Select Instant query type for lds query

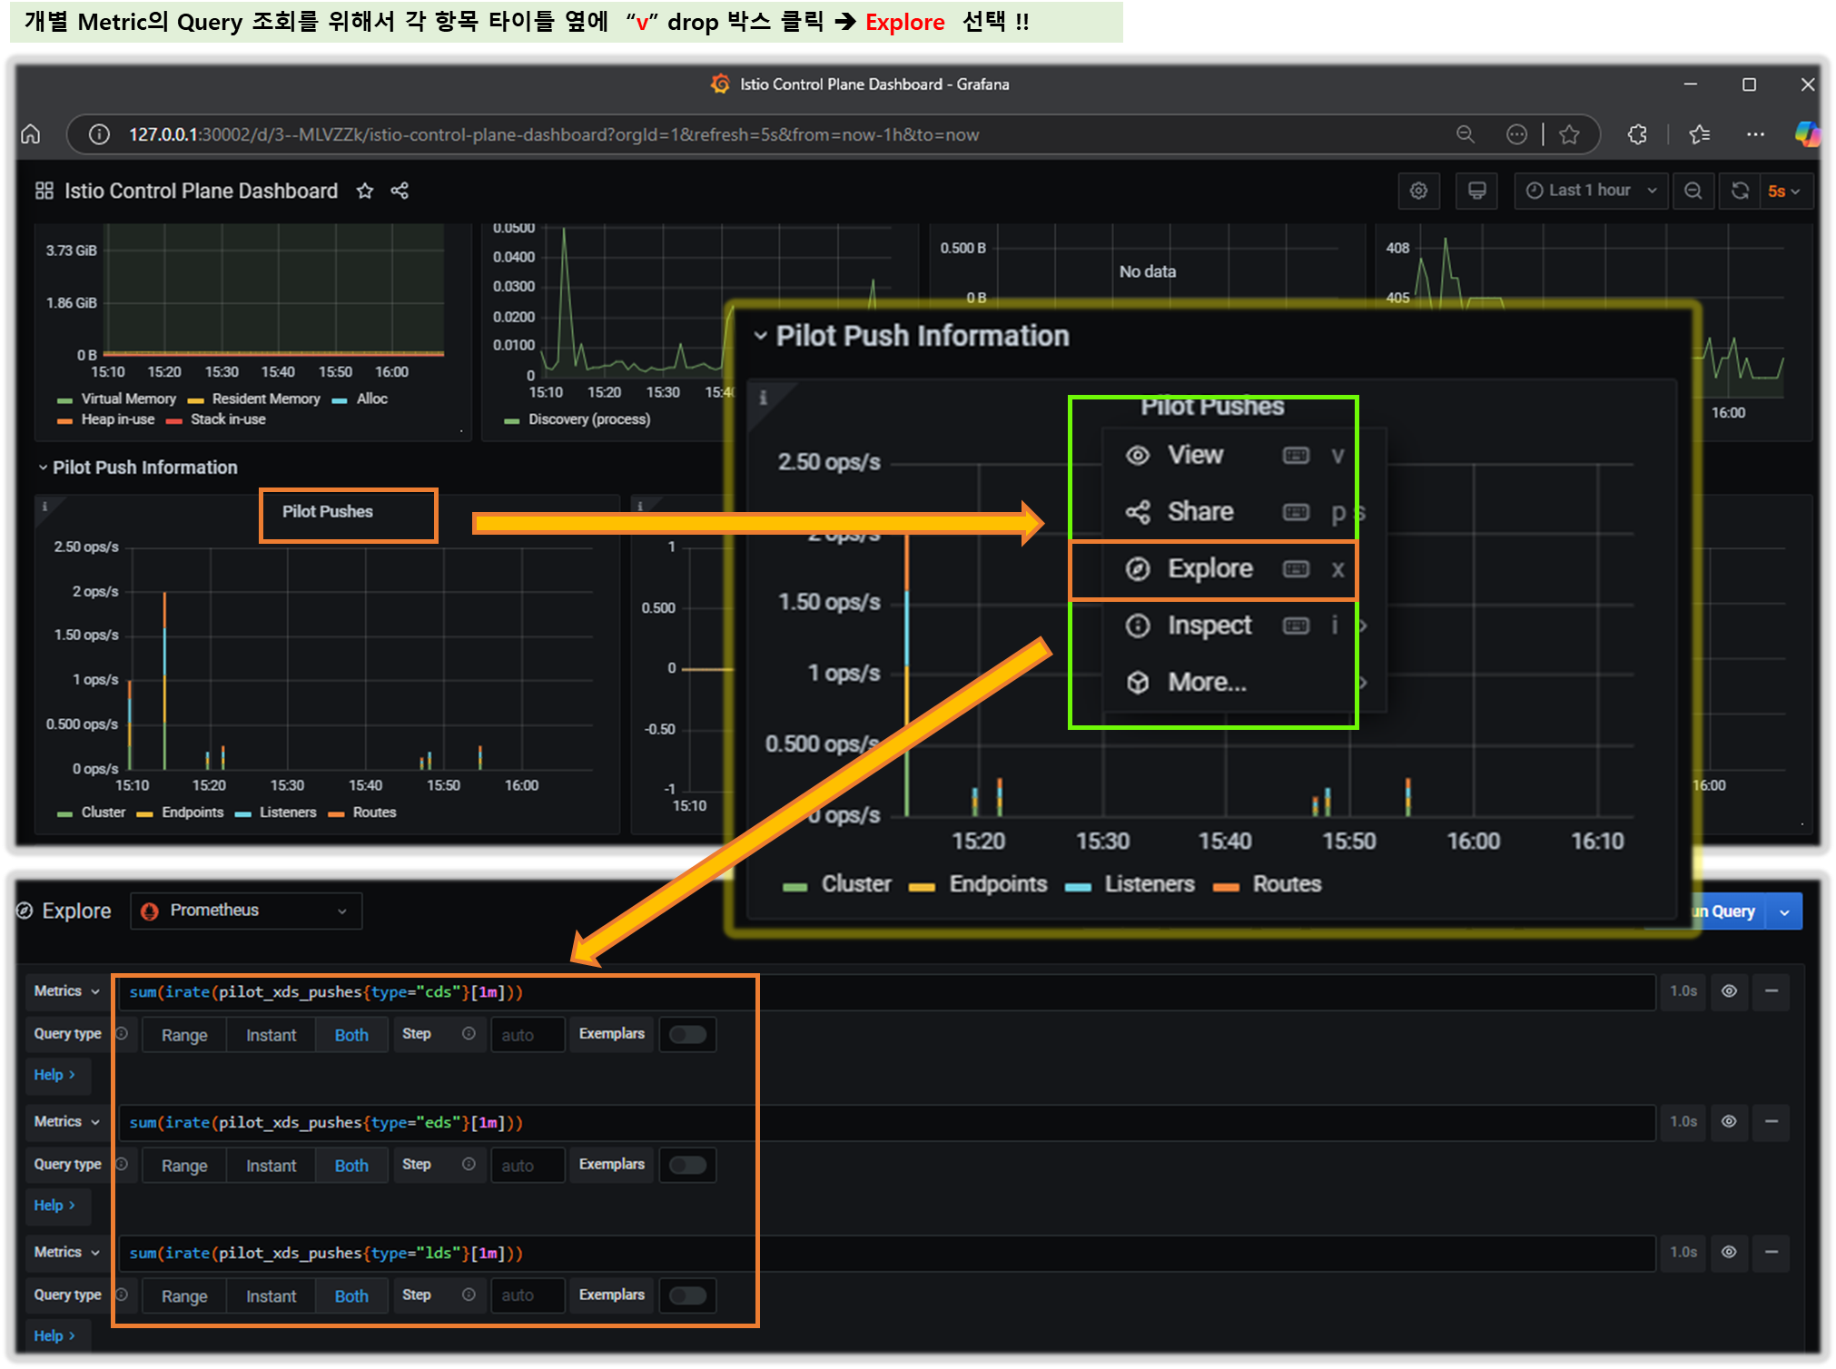pos(271,1296)
